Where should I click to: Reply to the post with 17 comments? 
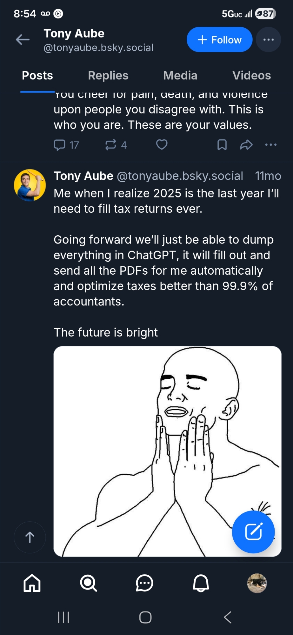(60, 145)
